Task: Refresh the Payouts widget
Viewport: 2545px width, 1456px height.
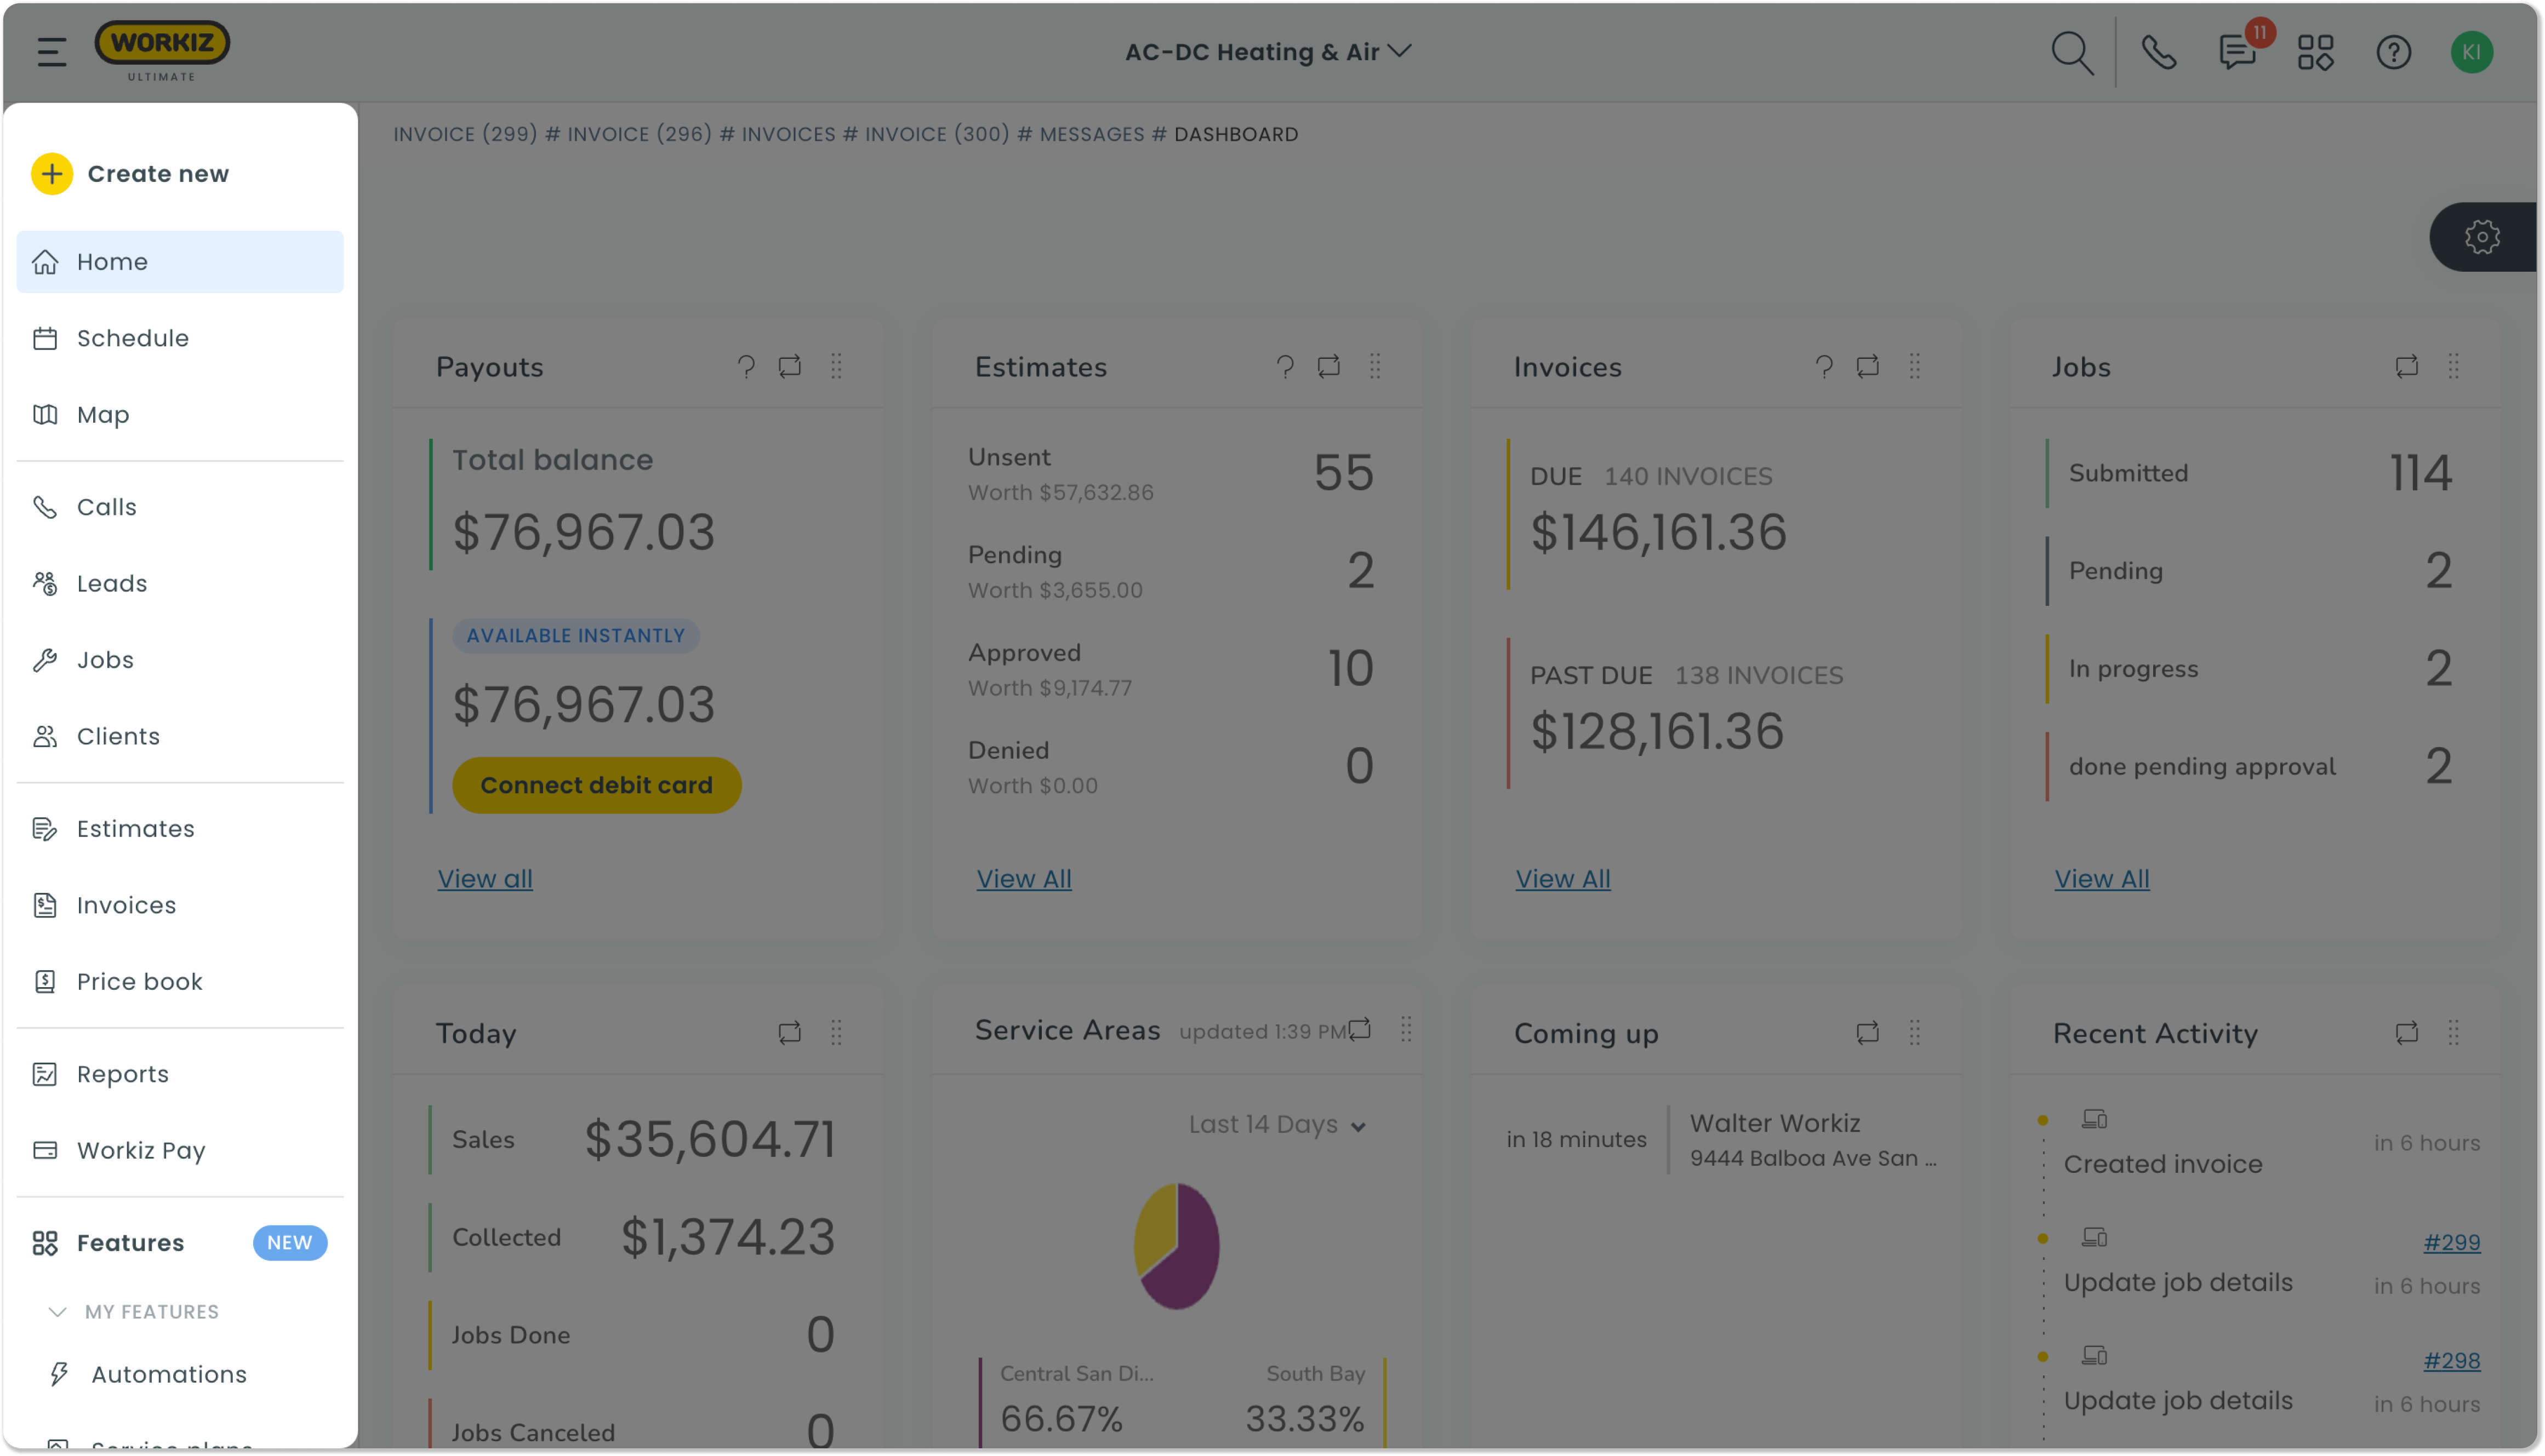Action: pos(789,367)
